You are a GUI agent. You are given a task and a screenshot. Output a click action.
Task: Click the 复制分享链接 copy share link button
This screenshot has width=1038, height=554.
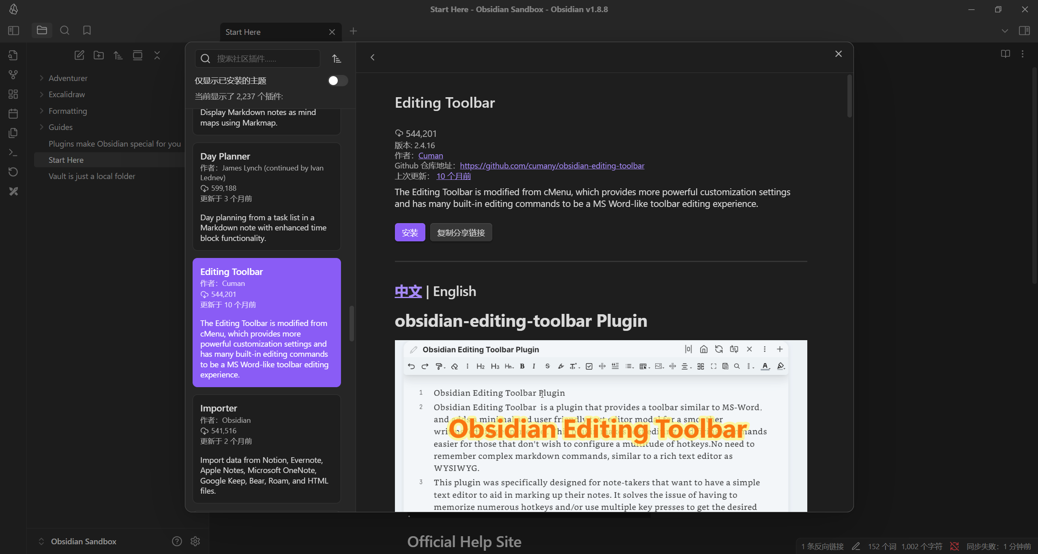click(461, 232)
